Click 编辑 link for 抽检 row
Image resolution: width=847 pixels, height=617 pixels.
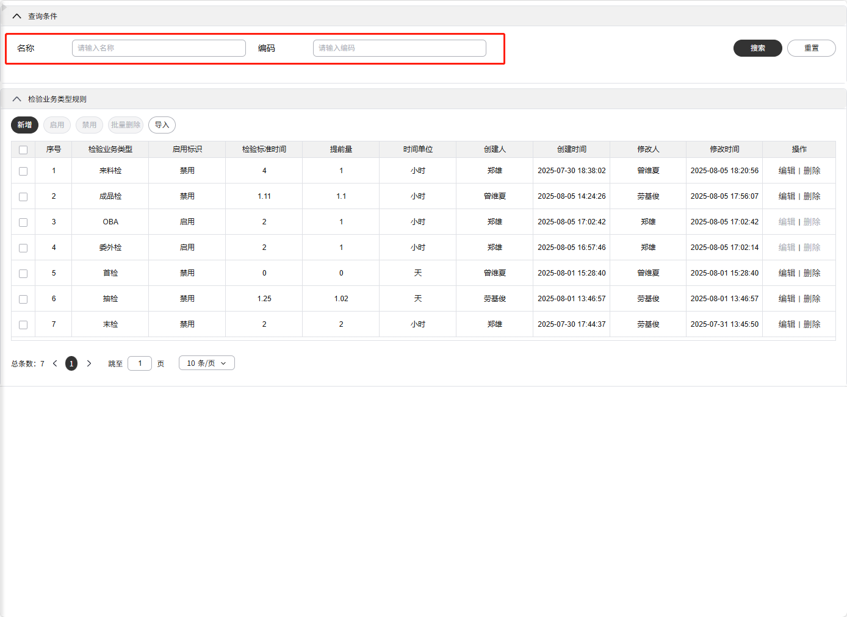pyautogui.click(x=787, y=299)
